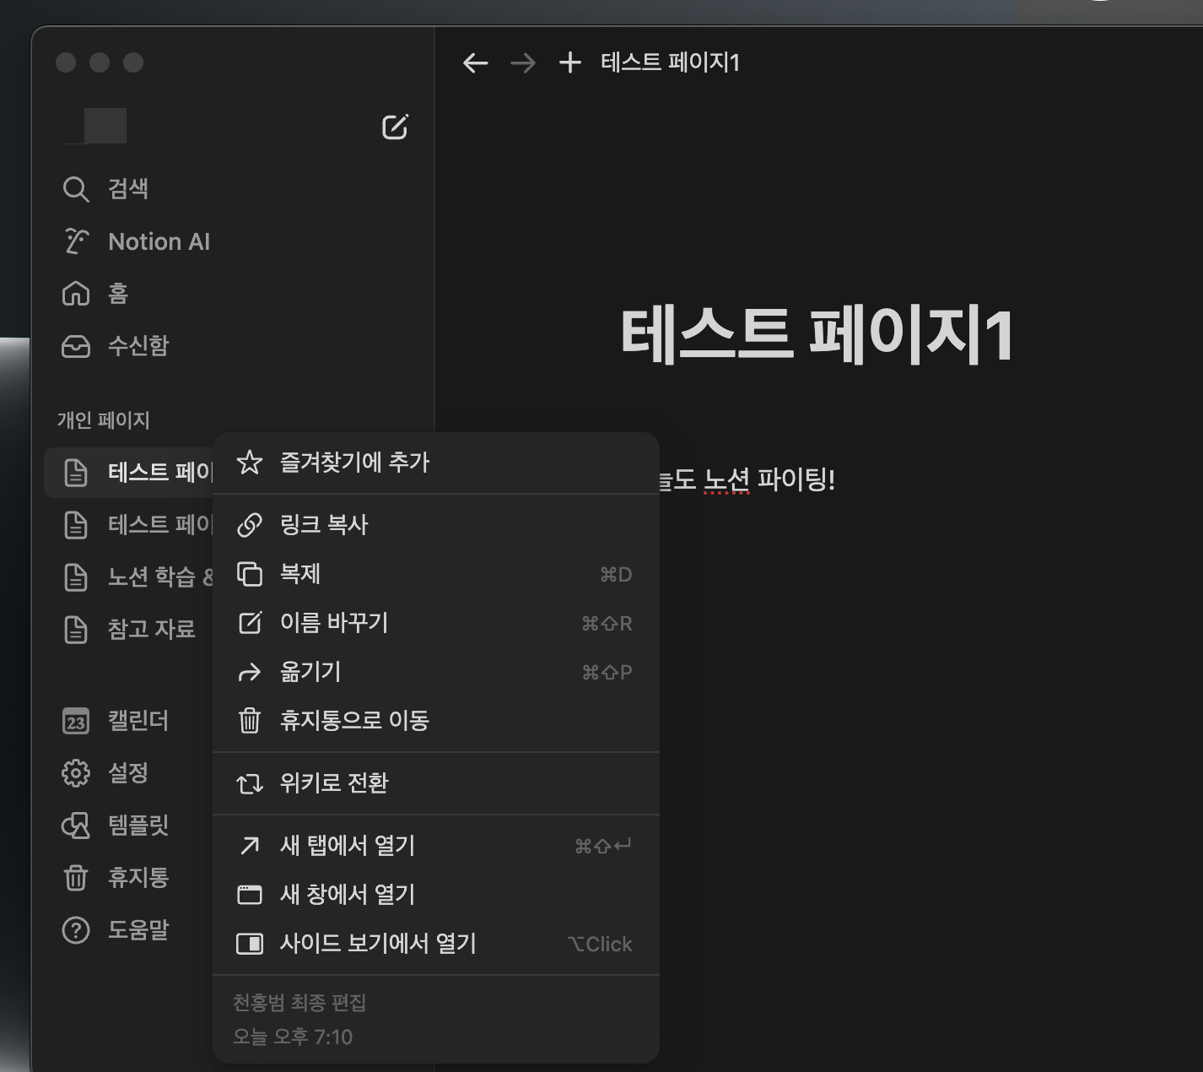Click the page icon of 노션 학습

[76, 577]
